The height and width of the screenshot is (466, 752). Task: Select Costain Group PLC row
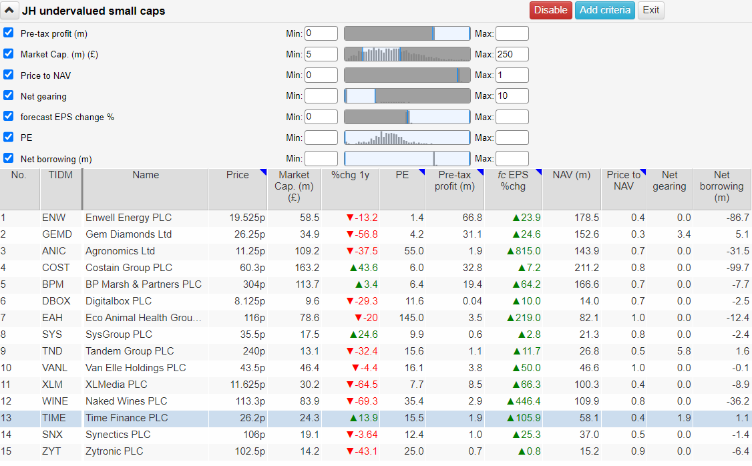(375, 268)
